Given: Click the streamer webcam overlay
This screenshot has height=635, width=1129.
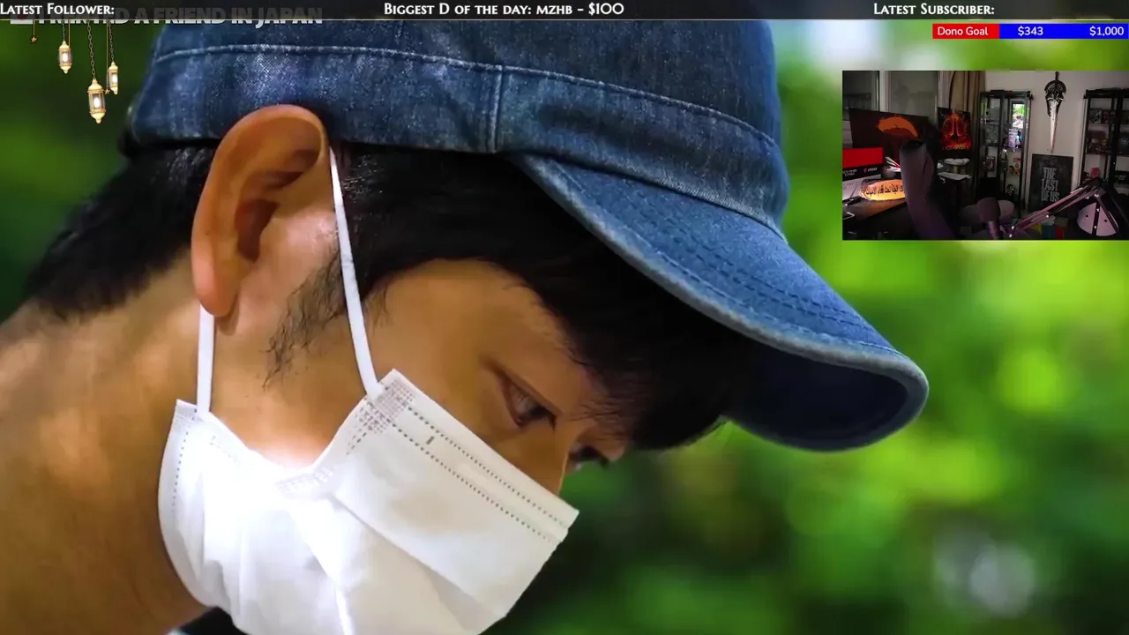Looking at the screenshot, I should (x=985, y=155).
